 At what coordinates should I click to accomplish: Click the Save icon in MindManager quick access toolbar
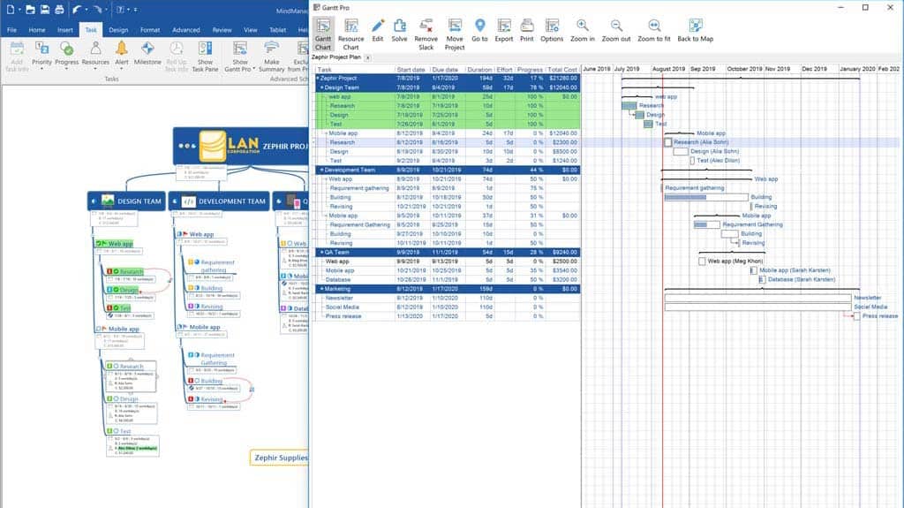(45, 9)
